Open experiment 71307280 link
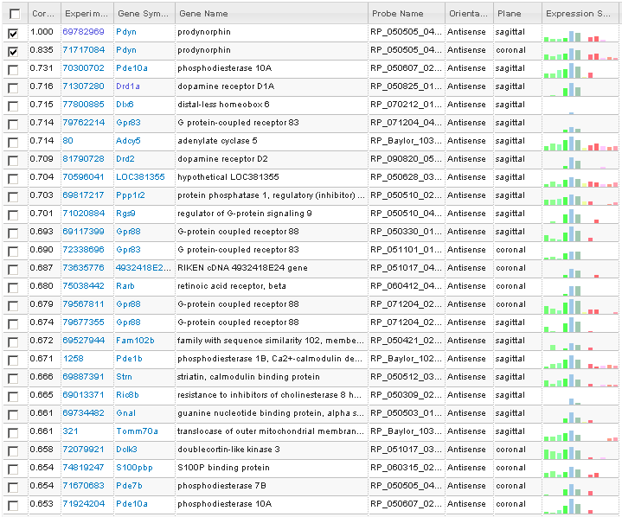 [x=83, y=86]
